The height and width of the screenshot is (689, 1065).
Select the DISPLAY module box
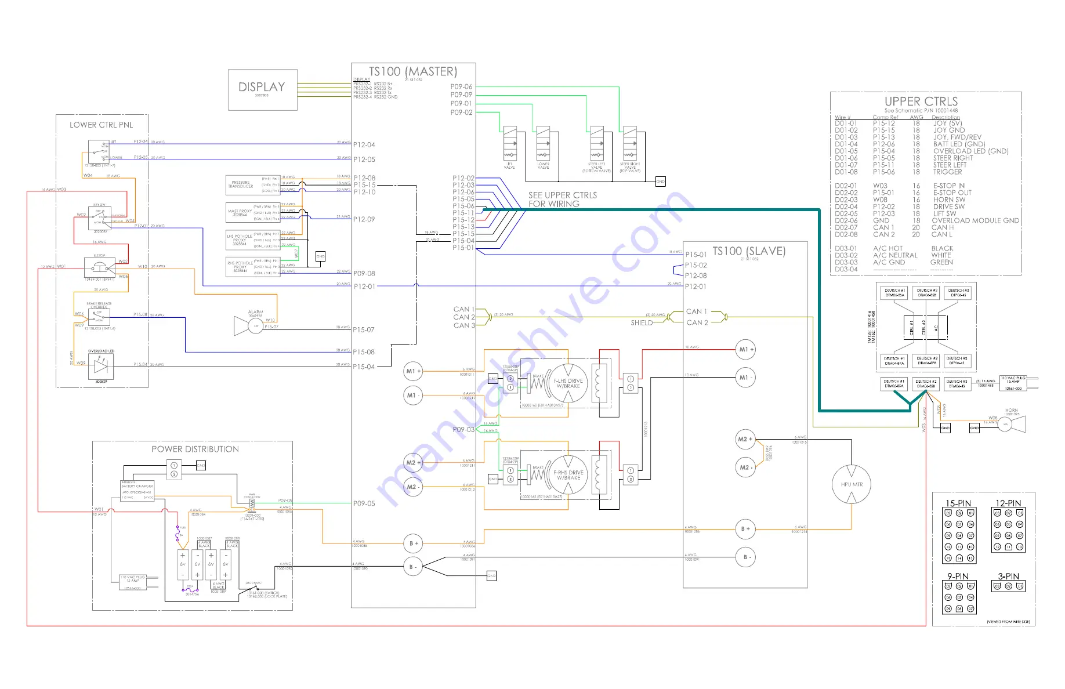point(263,90)
